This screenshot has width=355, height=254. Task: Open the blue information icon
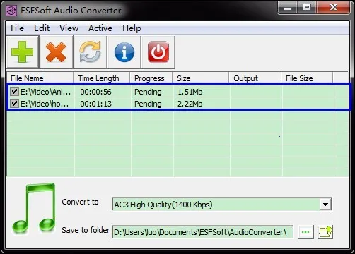click(x=124, y=52)
